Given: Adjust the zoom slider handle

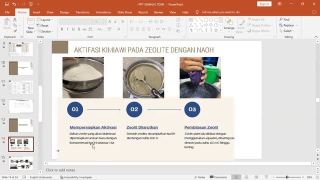Looking at the screenshot, I should 286,177.
